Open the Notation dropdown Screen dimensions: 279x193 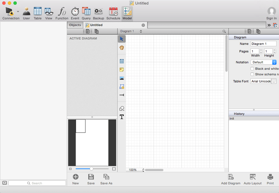click(x=263, y=62)
